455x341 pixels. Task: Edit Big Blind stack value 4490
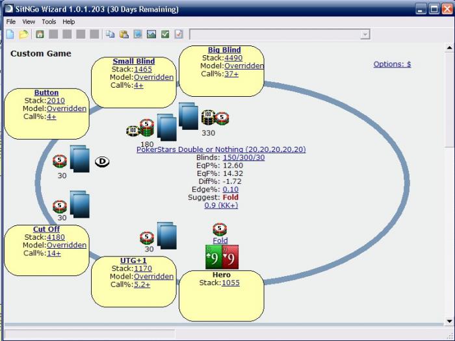(233, 58)
